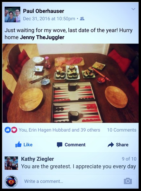Open Kathy Ziegler's commenter profile picture
This screenshot has height=191, width=141.
(x=11, y=163)
